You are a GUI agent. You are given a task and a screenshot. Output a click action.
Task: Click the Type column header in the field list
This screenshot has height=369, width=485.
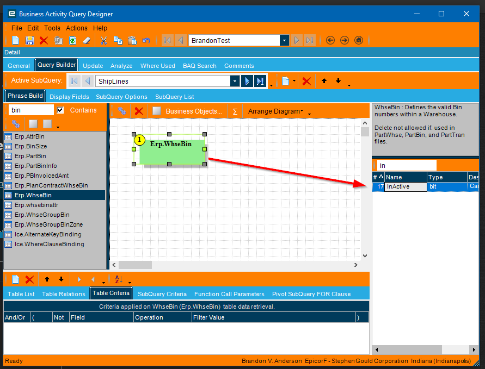pyautogui.click(x=447, y=177)
